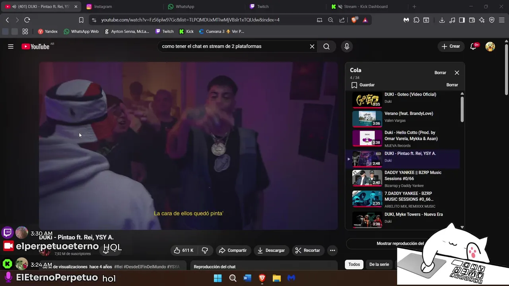The height and width of the screenshot is (286, 509).
Task: Select the Todos filter chip
Action: click(x=354, y=265)
